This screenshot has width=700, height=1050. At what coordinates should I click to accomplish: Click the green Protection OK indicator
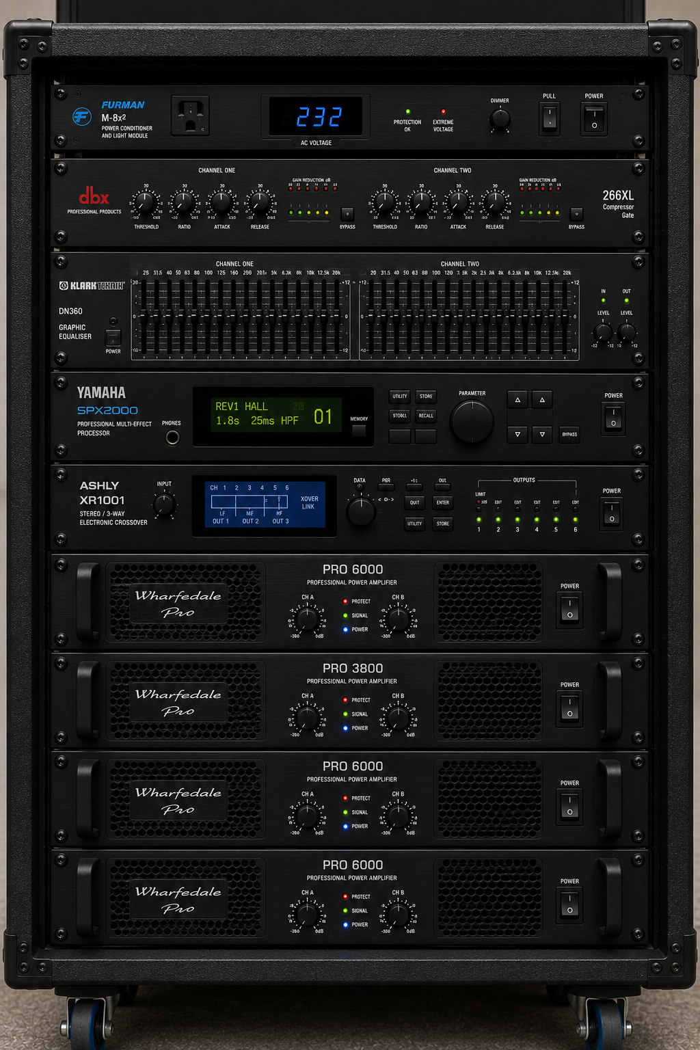coord(408,111)
